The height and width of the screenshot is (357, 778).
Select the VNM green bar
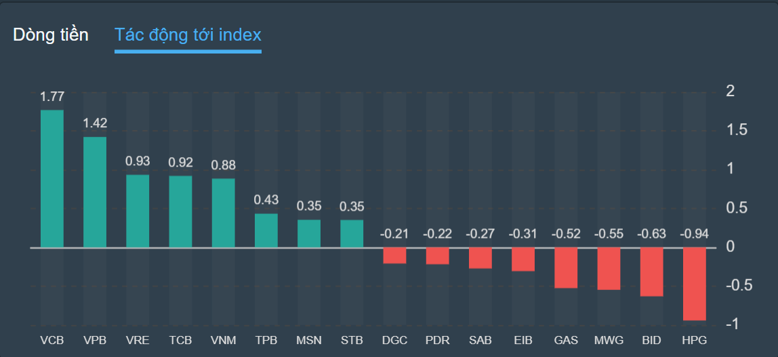(x=223, y=213)
